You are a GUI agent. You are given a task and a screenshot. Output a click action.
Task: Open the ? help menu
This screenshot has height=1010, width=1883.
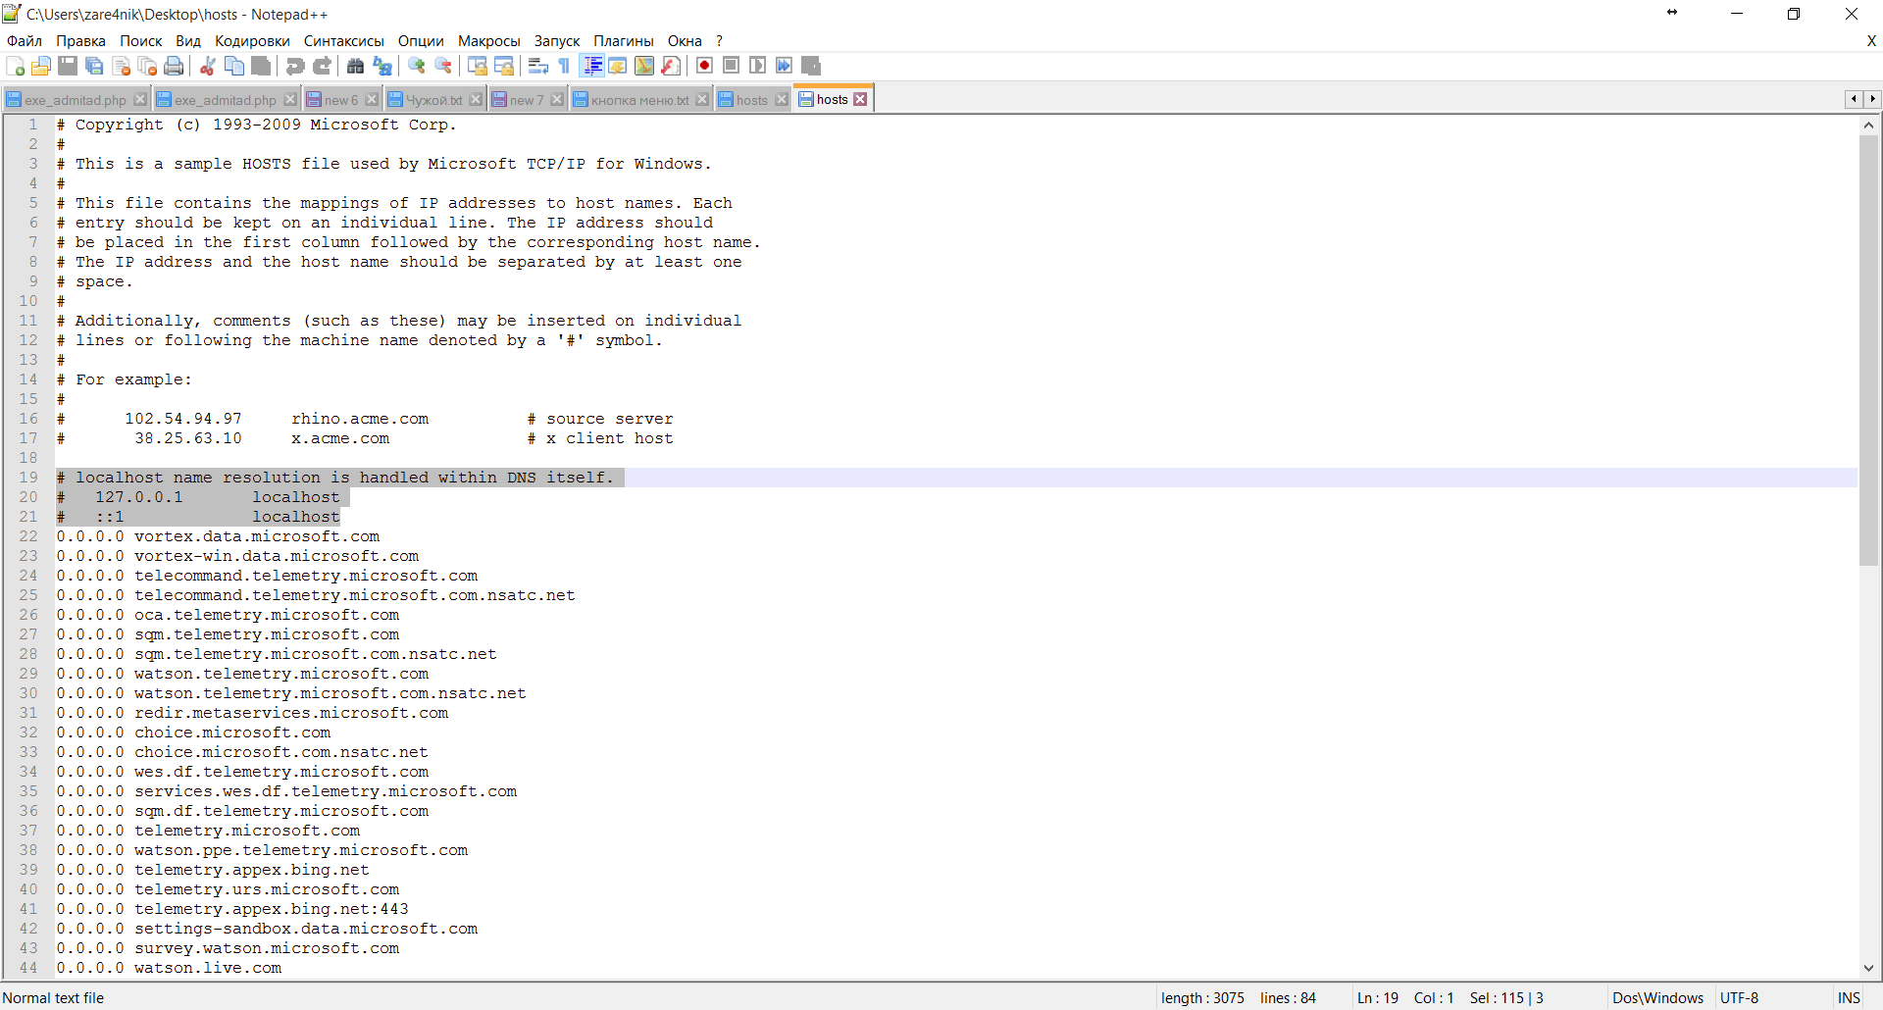click(719, 41)
